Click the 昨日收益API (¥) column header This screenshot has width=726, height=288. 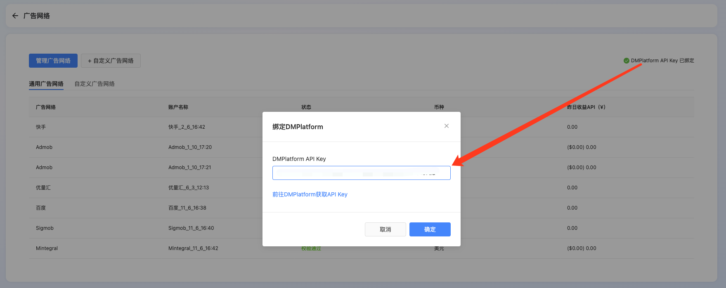tap(586, 107)
